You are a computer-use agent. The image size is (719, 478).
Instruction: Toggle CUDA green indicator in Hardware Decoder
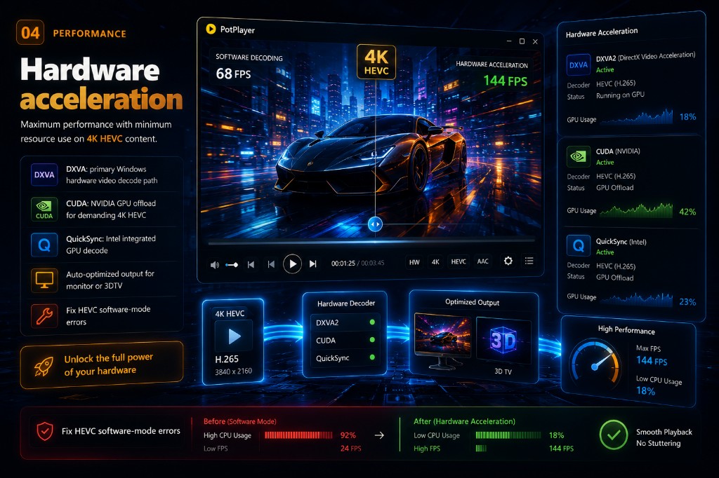372,340
